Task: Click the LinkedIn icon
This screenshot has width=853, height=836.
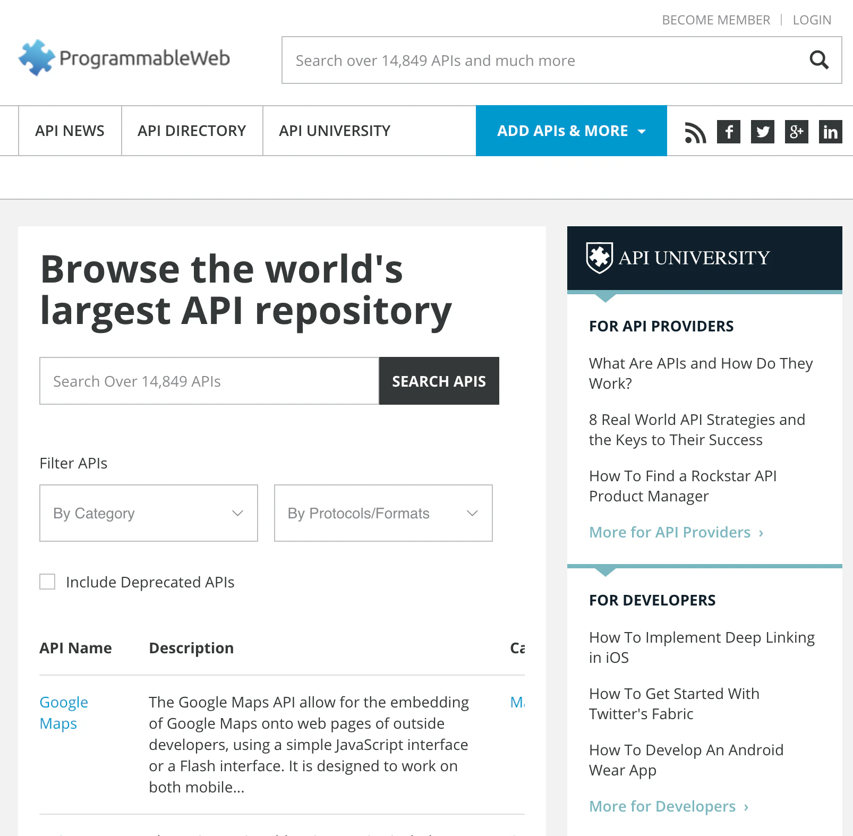Action: (830, 131)
